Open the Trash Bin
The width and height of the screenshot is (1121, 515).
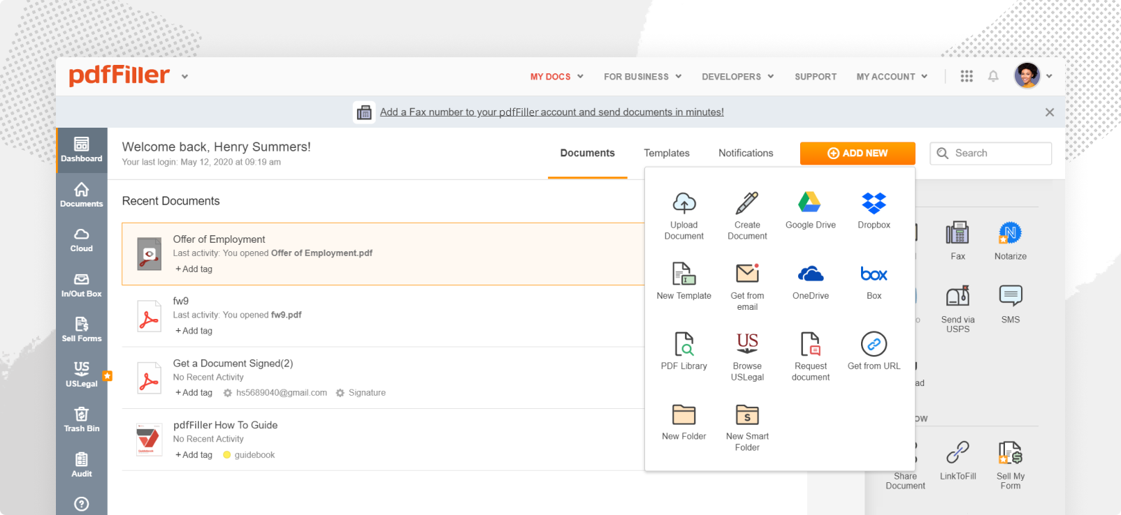[82, 420]
